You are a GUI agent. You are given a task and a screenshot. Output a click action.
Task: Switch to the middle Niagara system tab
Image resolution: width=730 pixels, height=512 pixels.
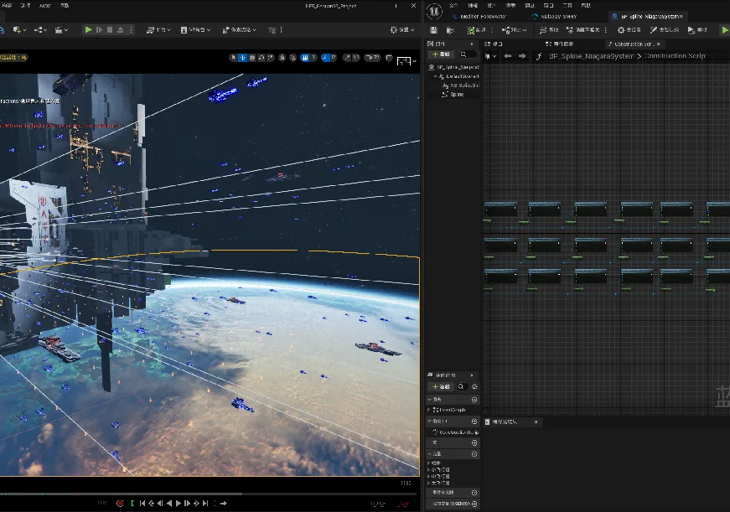pos(554,16)
